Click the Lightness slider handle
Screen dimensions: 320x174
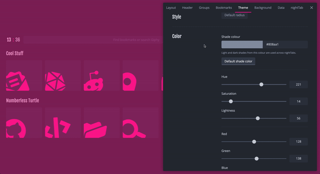pyautogui.click(x=258, y=118)
